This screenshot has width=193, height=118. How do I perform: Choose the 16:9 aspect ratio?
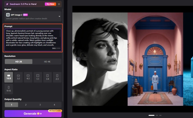tap(9, 77)
